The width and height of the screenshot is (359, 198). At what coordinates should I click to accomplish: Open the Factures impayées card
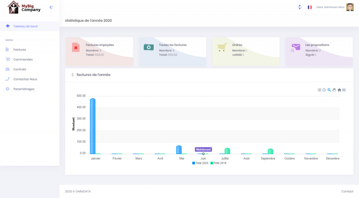coord(100,51)
